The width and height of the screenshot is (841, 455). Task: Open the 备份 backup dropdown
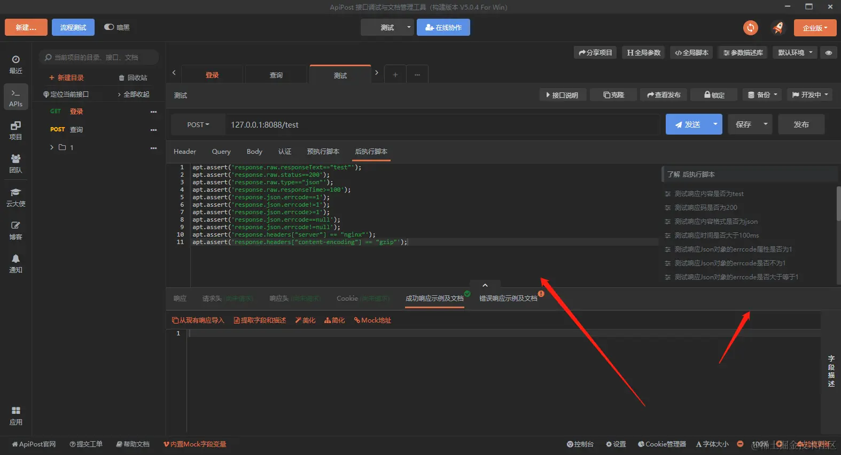[762, 95]
